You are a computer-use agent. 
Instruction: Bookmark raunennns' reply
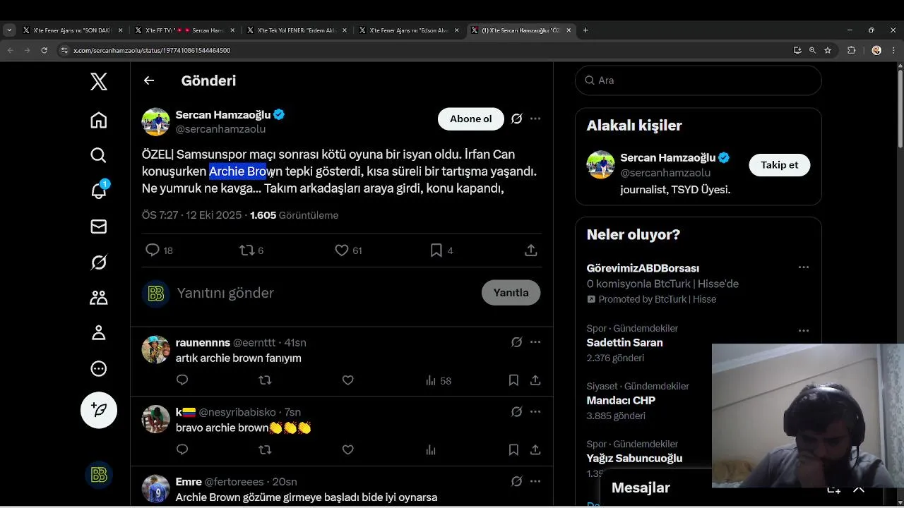(513, 380)
